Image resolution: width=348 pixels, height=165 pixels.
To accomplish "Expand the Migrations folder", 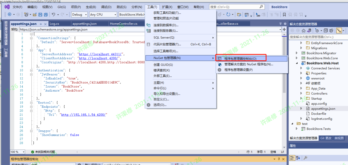I will pyautogui.click(x=301, y=48).
